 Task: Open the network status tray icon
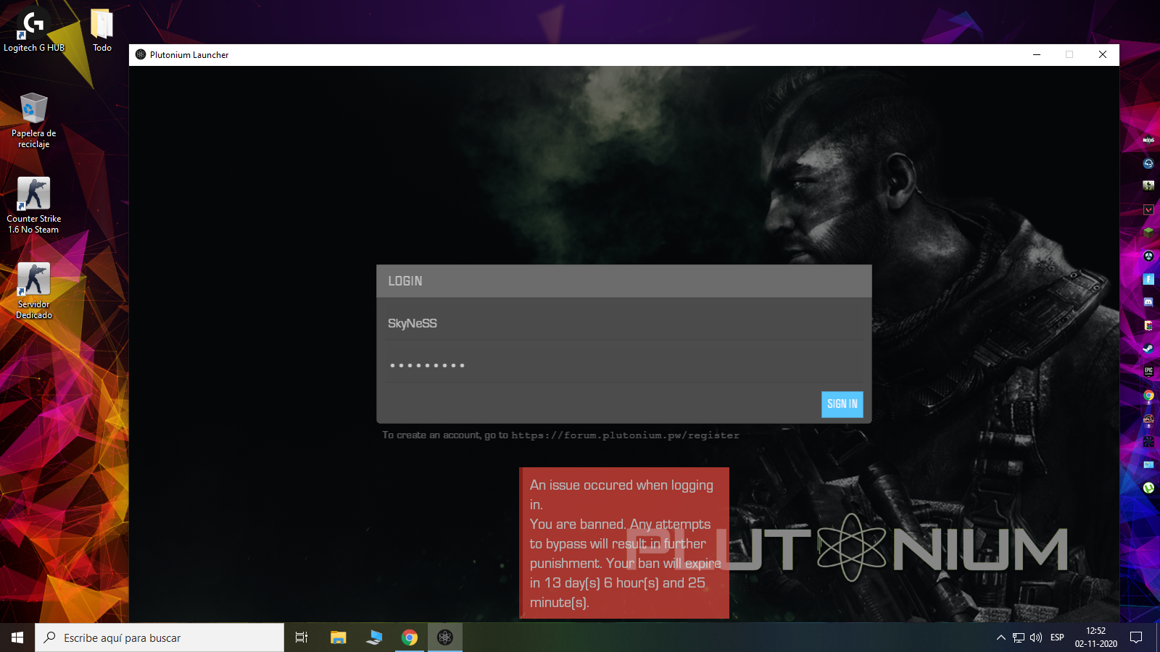(x=1019, y=638)
